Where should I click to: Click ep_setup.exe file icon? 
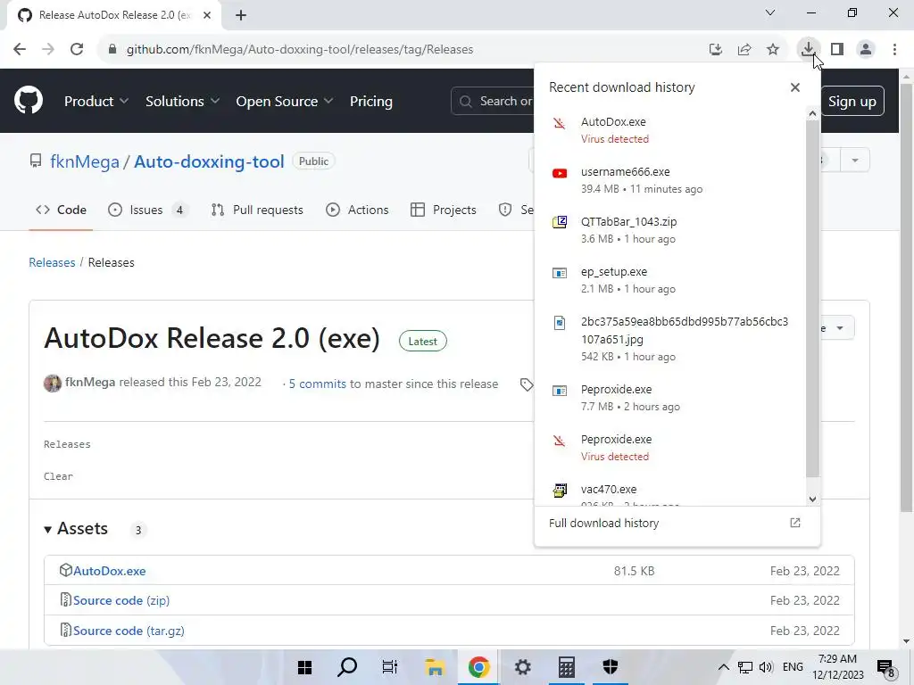(559, 273)
